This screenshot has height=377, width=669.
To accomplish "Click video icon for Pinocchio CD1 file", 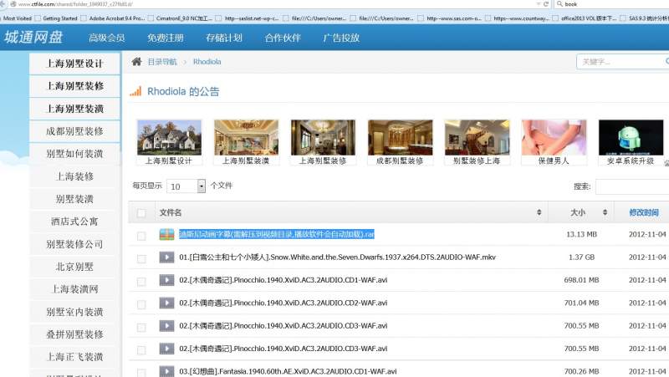I will [166, 280].
